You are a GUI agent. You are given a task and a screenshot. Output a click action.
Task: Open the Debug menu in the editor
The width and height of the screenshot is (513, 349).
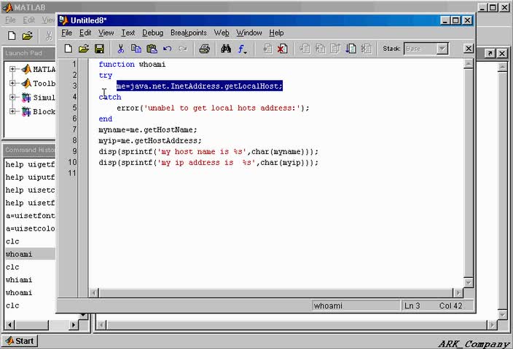pos(153,33)
